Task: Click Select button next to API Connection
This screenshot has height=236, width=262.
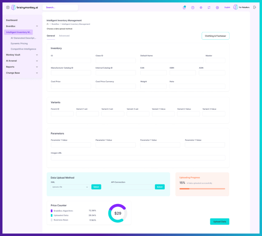Action: point(160,187)
